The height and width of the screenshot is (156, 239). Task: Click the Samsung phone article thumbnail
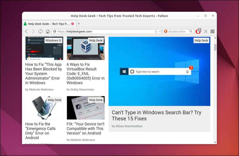[44, 108]
